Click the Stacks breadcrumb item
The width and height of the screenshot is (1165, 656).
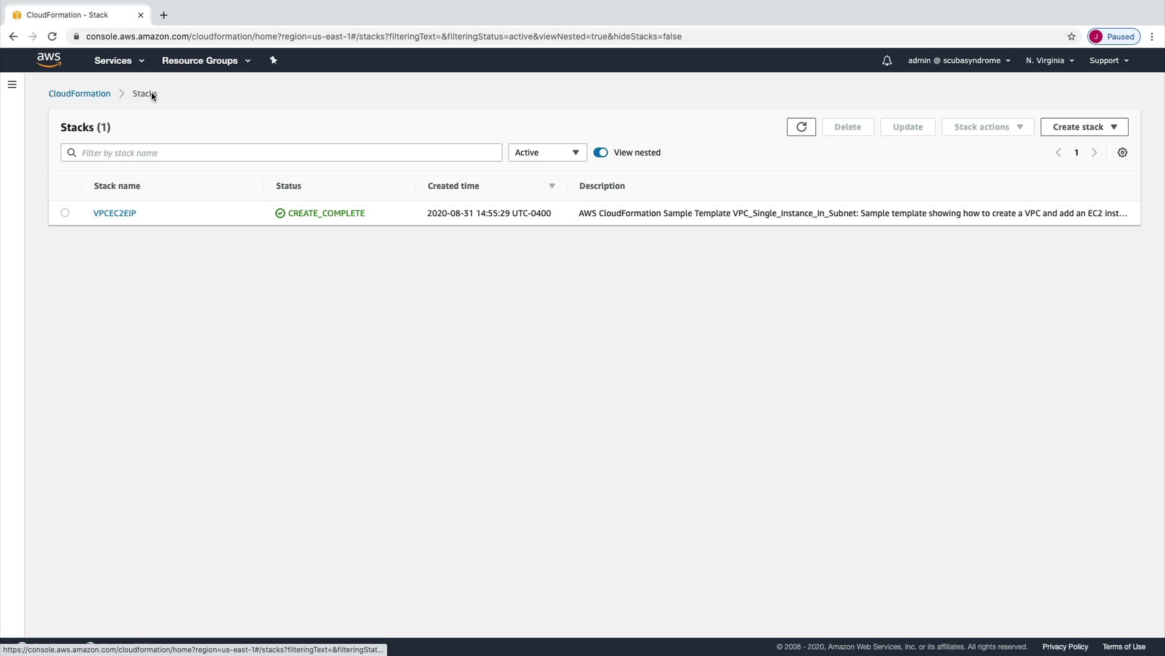pyautogui.click(x=144, y=94)
